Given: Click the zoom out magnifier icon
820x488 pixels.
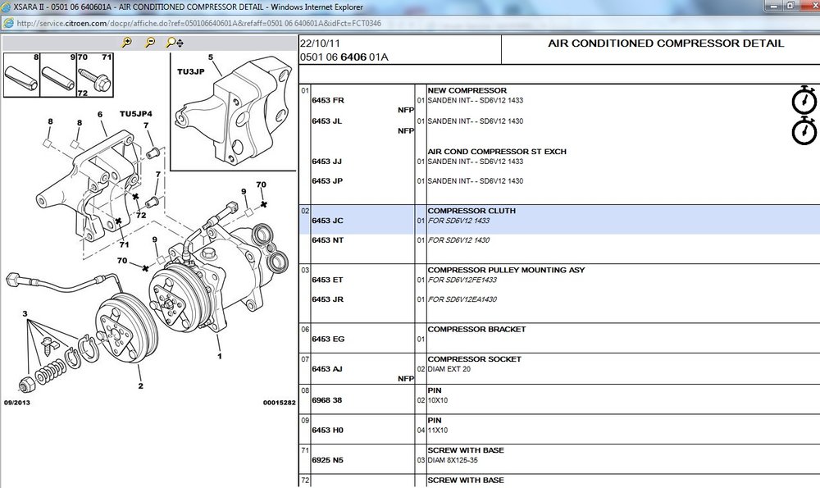Looking at the screenshot, I should pyautogui.click(x=149, y=43).
